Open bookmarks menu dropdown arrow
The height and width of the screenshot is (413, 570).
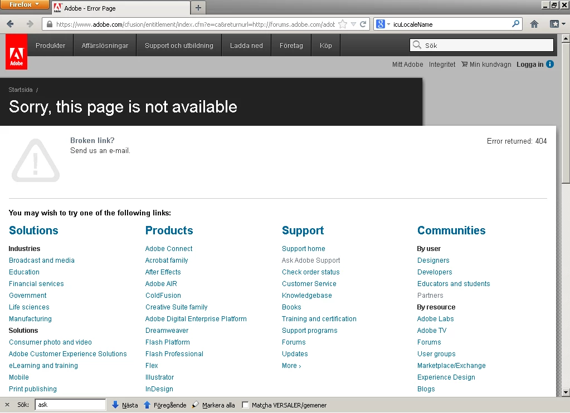tap(563, 24)
